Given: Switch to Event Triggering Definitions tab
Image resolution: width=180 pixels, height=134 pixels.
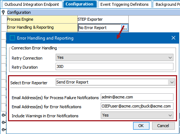Looking at the screenshot, I should 124,4.
